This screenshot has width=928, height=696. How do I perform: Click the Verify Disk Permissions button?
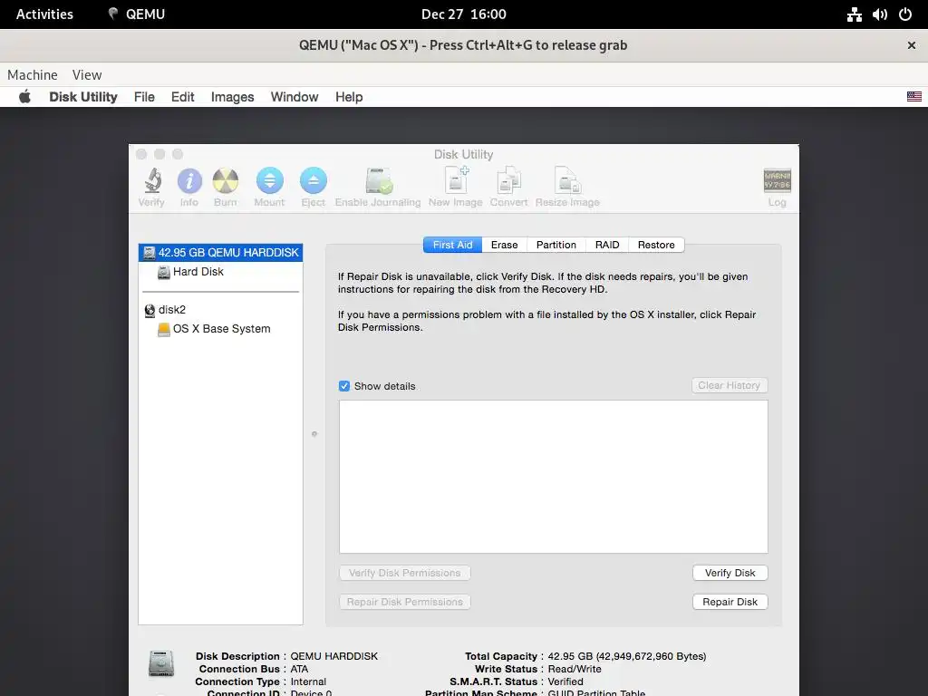click(x=405, y=573)
